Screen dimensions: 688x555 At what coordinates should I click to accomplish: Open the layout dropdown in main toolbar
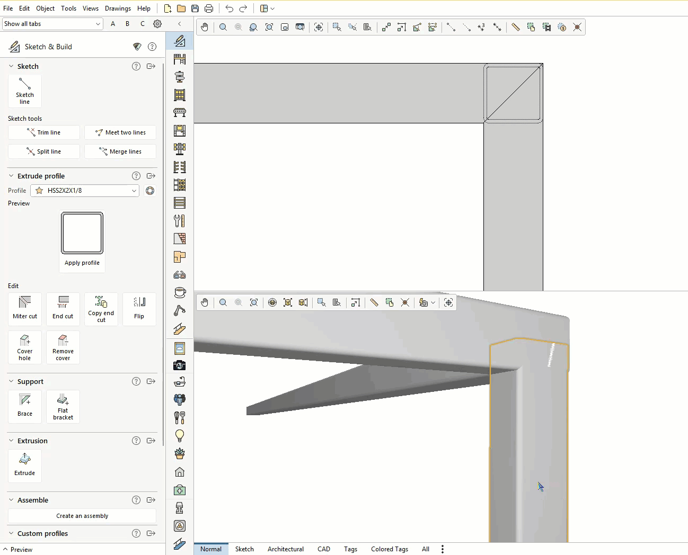click(x=267, y=8)
